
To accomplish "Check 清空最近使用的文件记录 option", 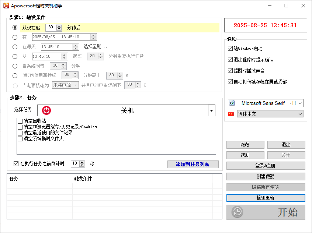I will coord(20,133).
